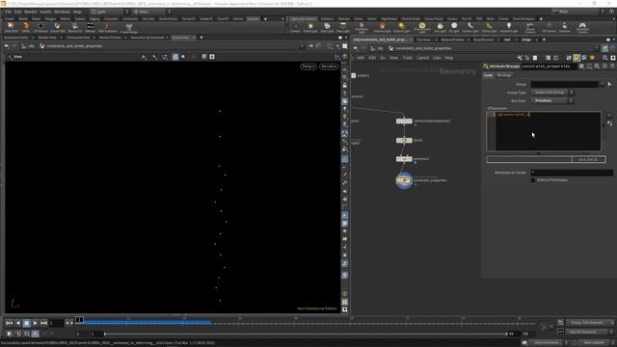Viewport: 617px width, 347px height.
Task: Click the wrench tool icon in network editor toolbar
Action: click(520, 58)
